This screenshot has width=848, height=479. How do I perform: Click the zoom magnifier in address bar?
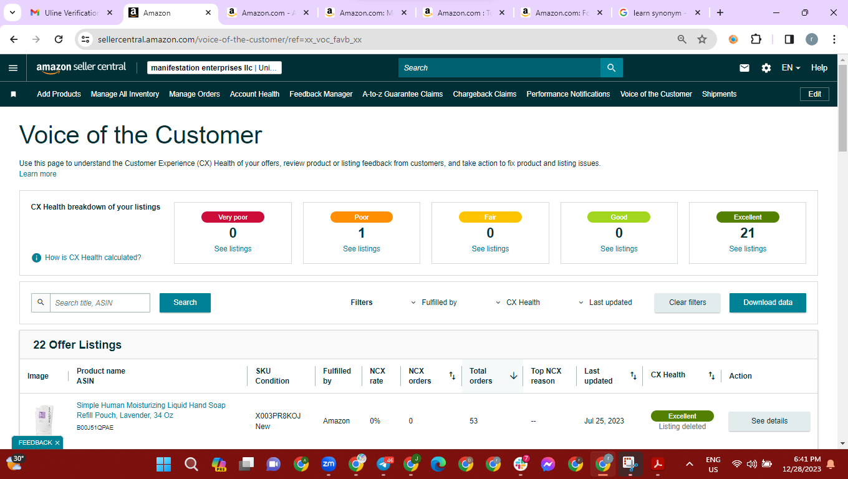click(682, 39)
